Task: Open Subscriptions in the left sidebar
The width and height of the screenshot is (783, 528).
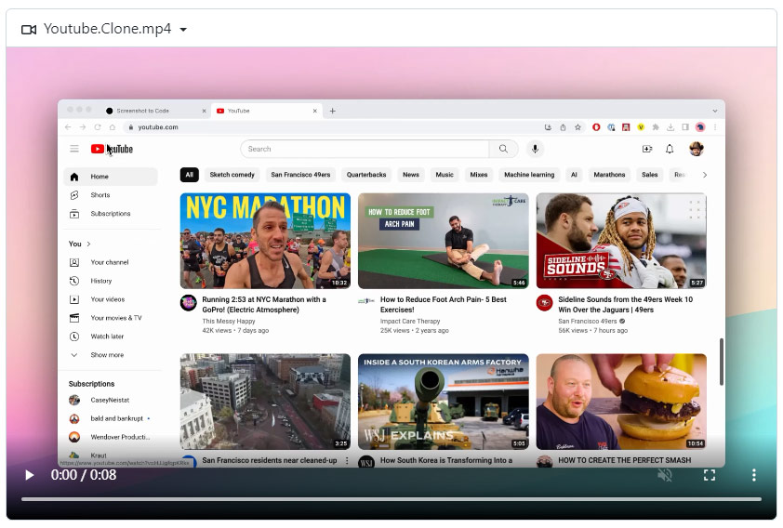Action: tap(110, 214)
